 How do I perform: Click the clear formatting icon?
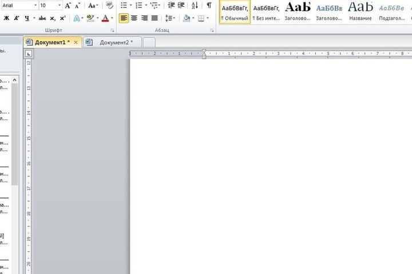point(109,6)
